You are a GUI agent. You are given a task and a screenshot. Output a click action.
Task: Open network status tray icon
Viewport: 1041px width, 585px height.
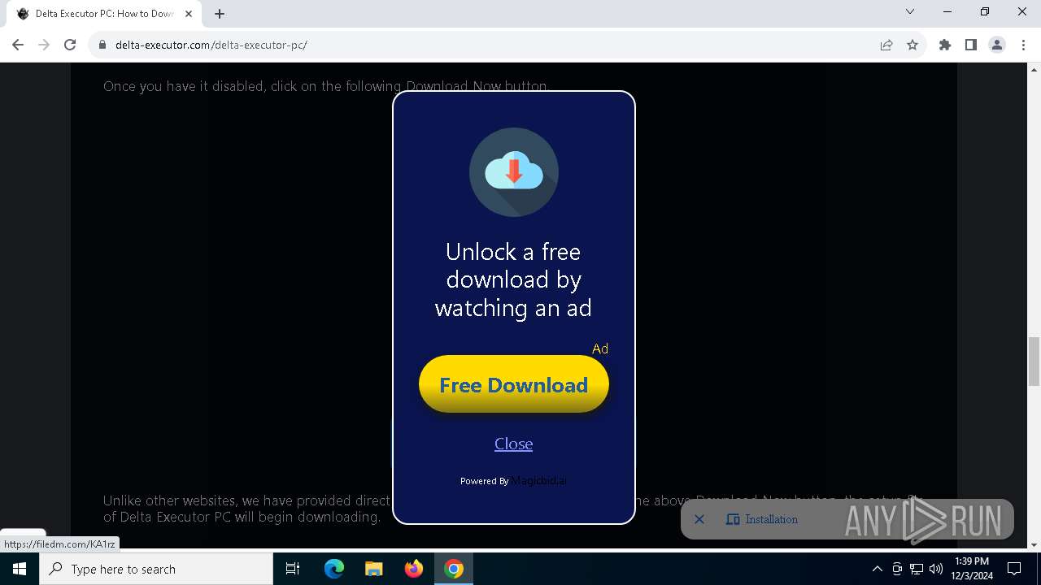coord(917,569)
